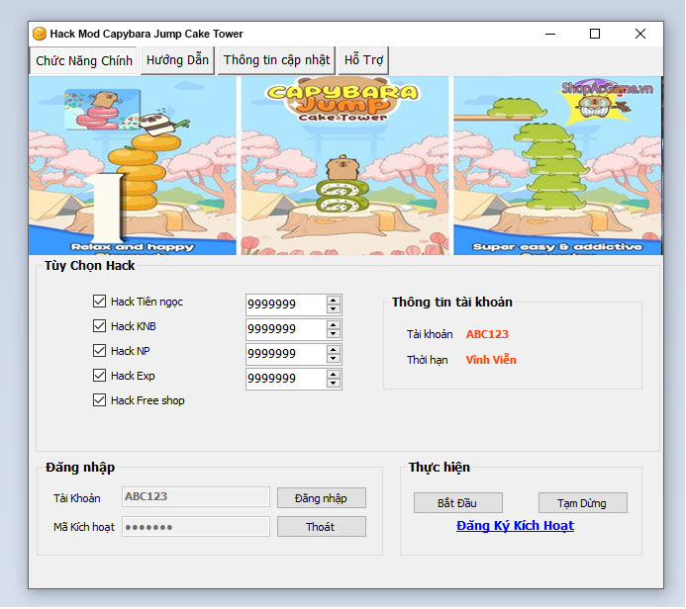Decrease the Hack Exp value with down arrow
This screenshot has height=609, width=686.
334,384
